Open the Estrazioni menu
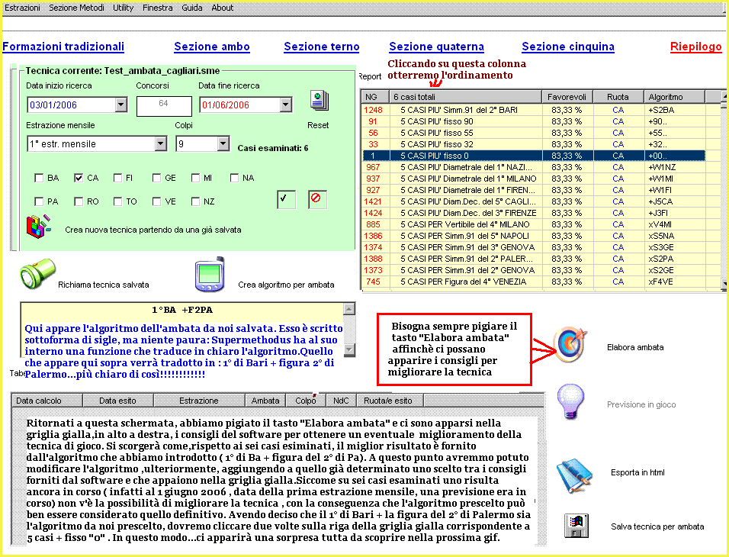Screen dimensions: 729x557 point(22,8)
